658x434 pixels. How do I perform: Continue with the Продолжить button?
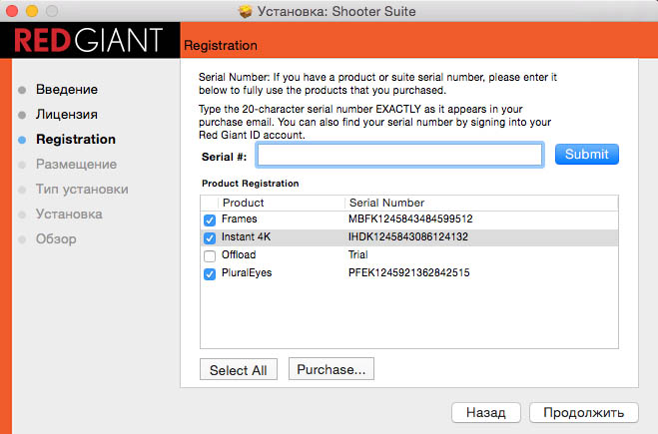pos(584,413)
